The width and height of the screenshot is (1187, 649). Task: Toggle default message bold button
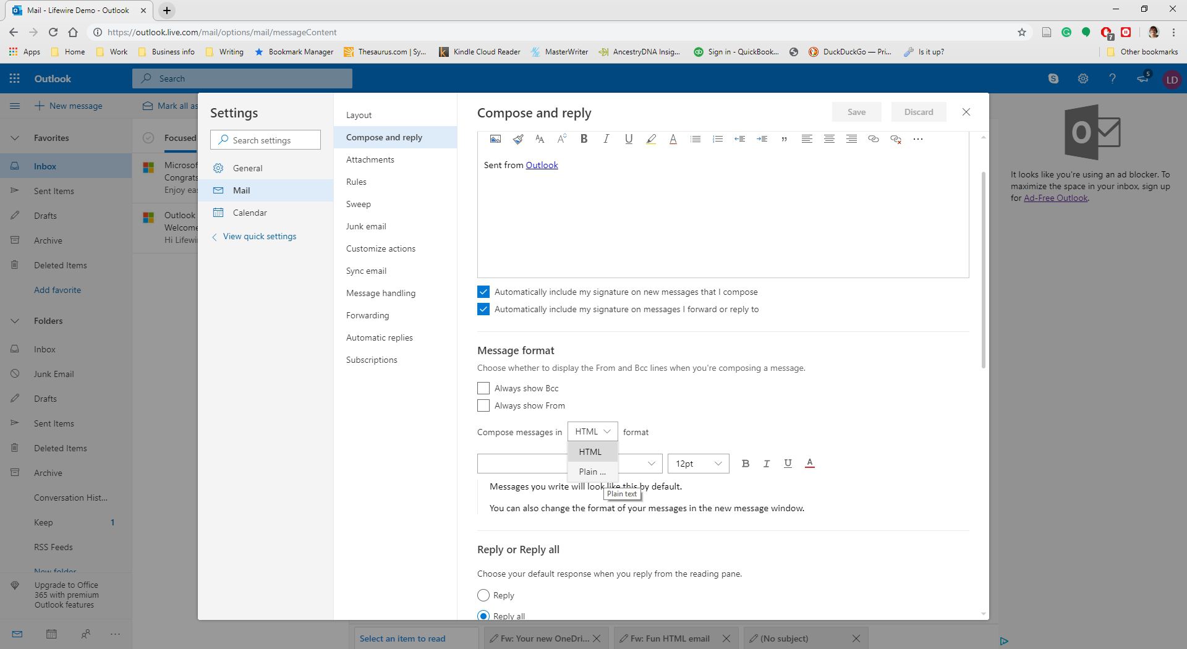click(746, 464)
